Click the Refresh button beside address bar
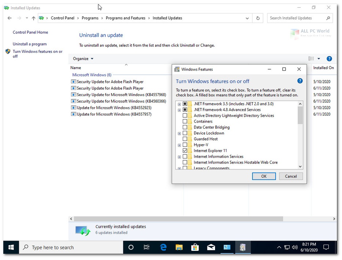Screen dimensions: 342x260 click(x=258, y=18)
